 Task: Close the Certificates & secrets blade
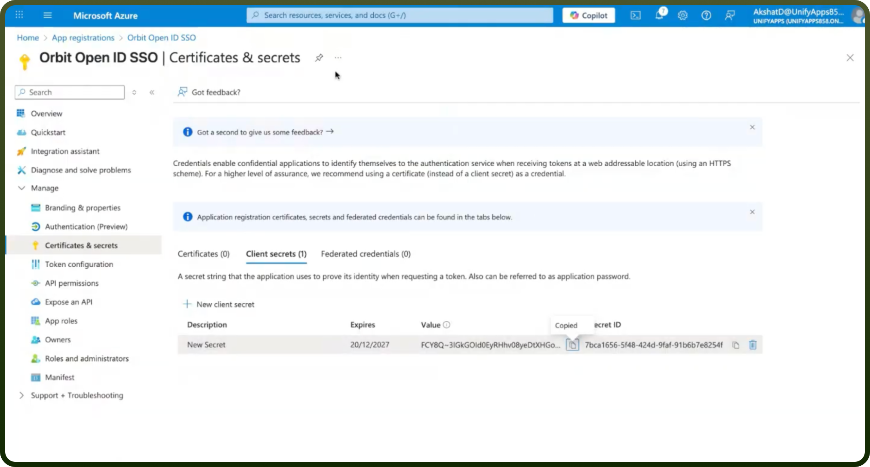(x=850, y=58)
